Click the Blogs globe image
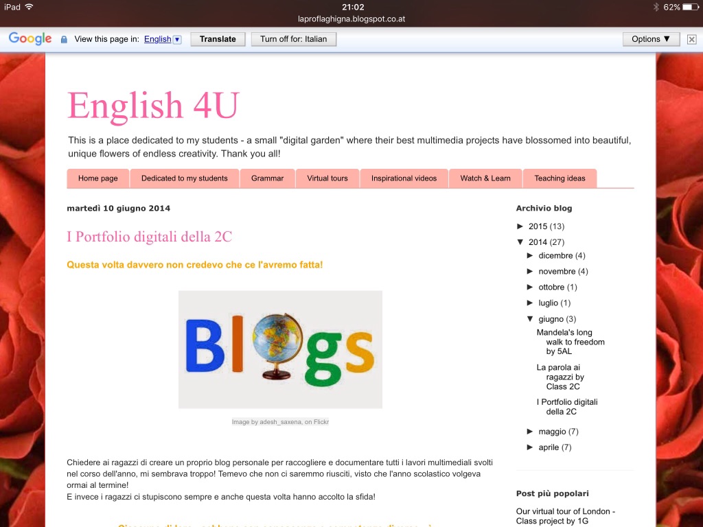 [x=280, y=349]
